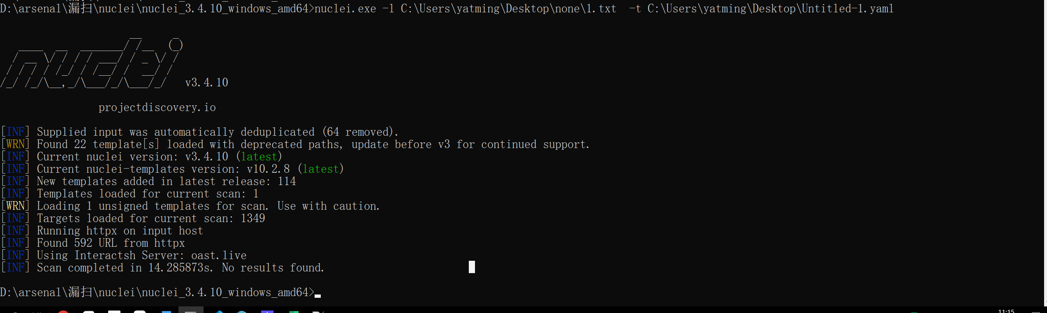
Task: Click 'No results found.' text
Action: pyautogui.click(x=273, y=268)
